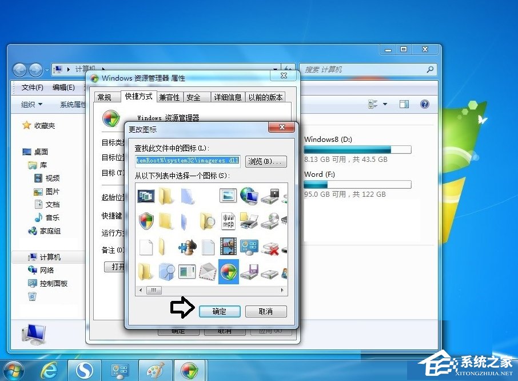518x381 pixels.
Task: Select the film strip video icon
Action: coord(228,246)
